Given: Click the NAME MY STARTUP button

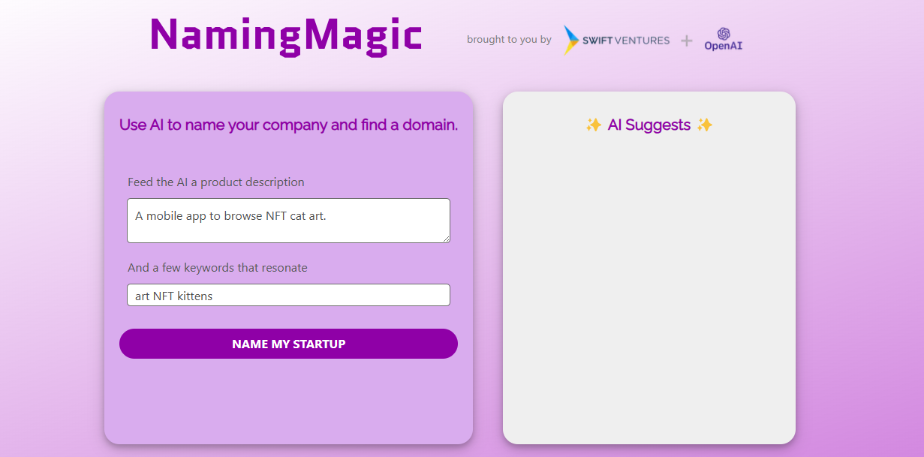Looking at the screenshot, I should click(288, 344).
